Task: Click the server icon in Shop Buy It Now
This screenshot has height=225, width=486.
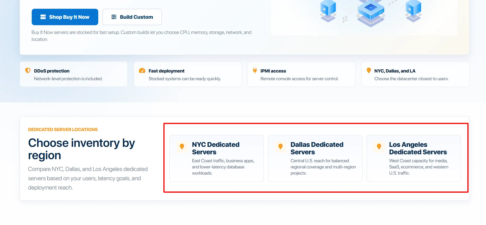Action: (43, 17)
